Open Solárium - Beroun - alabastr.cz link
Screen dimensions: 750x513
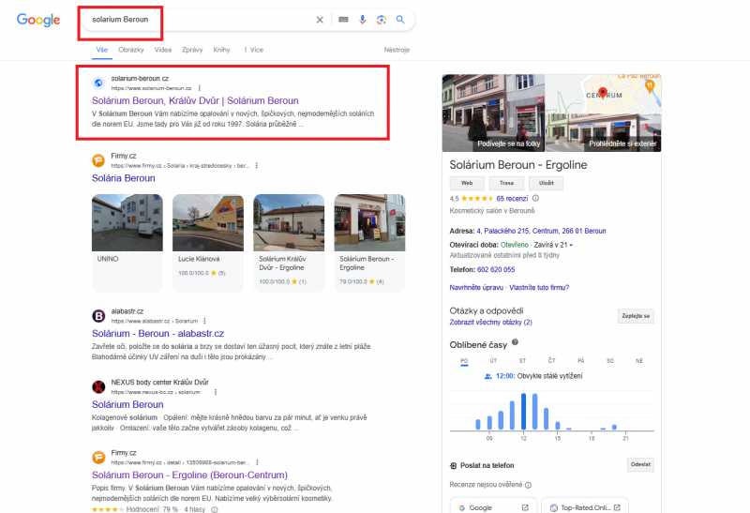[x=157, y=334]
